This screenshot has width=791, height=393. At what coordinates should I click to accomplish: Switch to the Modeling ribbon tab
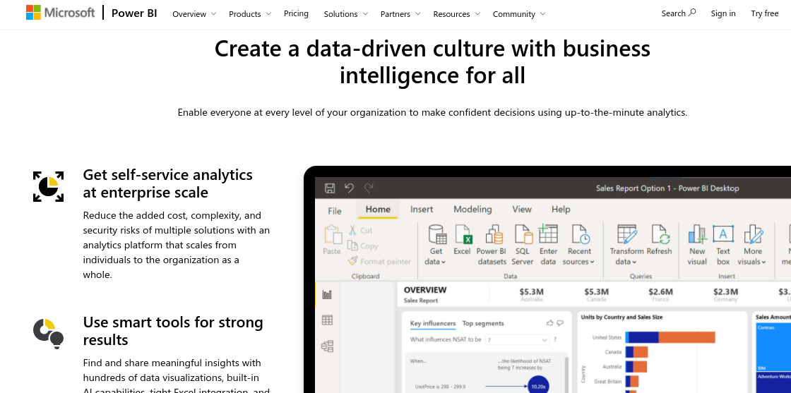click(x=472, y=209)
